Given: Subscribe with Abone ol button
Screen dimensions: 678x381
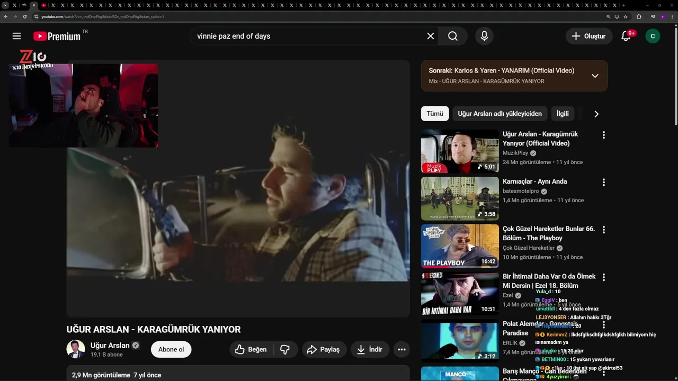Looking at the screenshot, I should (171, 349).
